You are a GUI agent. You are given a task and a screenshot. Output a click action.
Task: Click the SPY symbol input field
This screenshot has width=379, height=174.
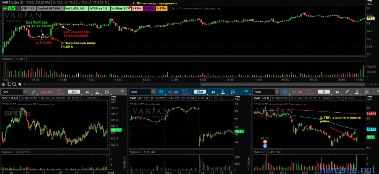pyautogui.click(x=12, y=92)
